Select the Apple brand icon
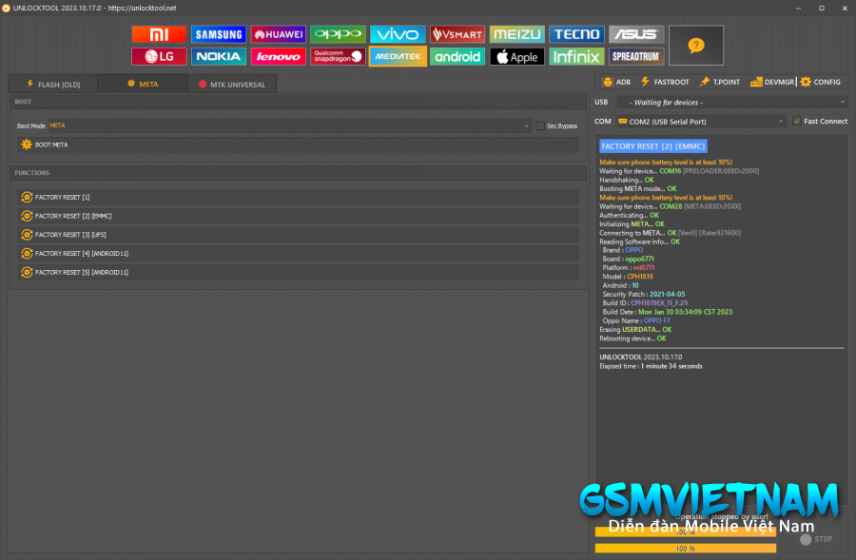 click(517, 56)
